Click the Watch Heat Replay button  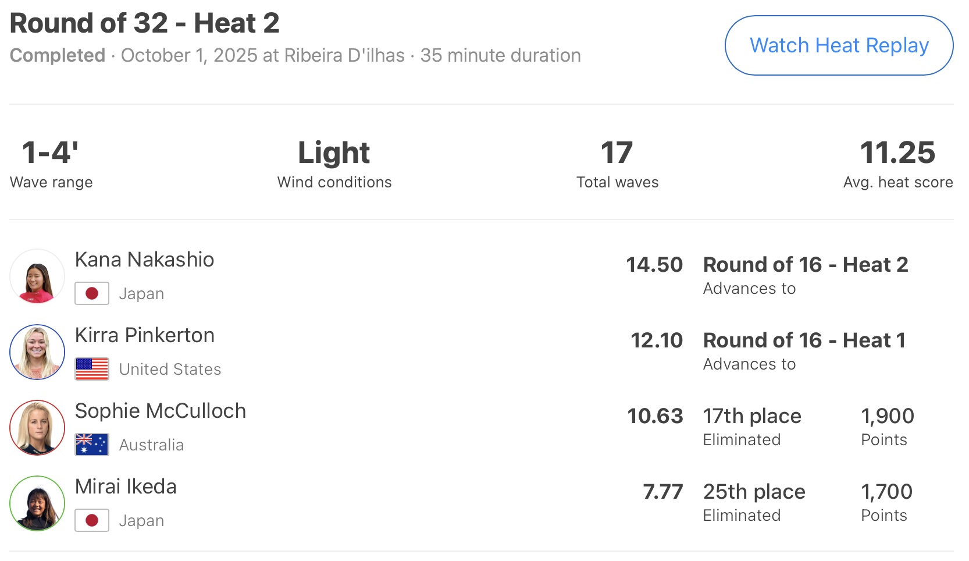click(839, 45)
